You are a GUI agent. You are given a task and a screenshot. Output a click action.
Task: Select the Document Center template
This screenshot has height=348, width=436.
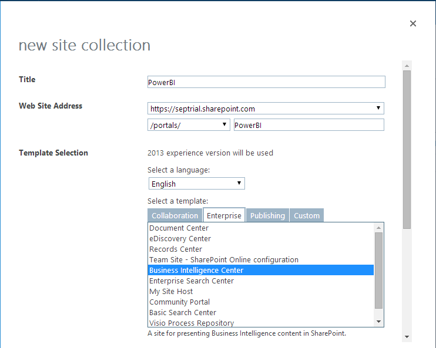(179, 228)
